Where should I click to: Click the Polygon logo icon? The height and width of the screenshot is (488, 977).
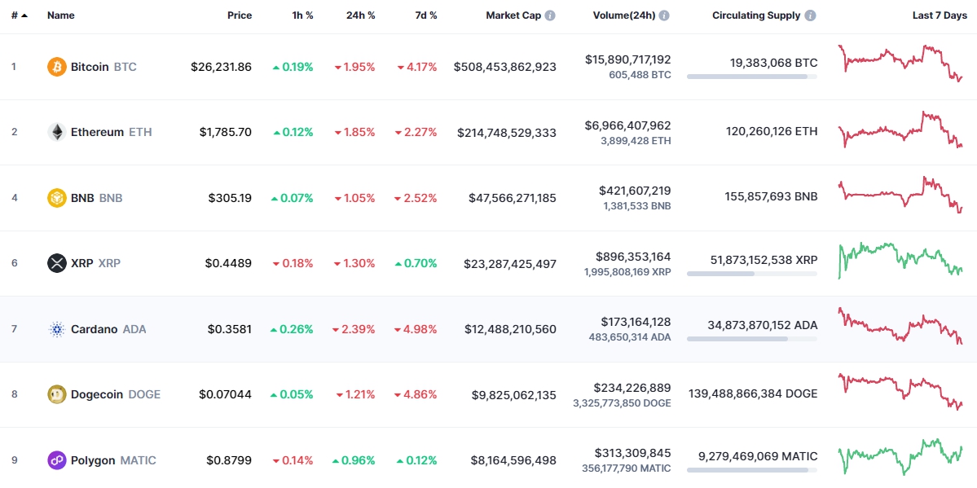[57, 460]
